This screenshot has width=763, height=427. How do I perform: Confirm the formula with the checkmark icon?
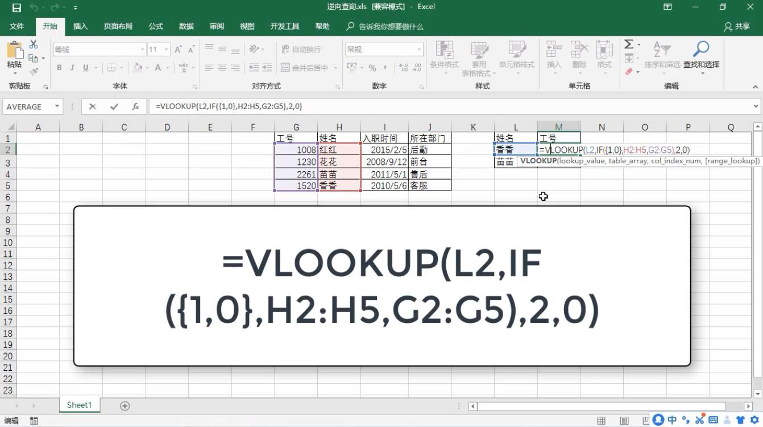pyautogui.click(x=114, y=106)
